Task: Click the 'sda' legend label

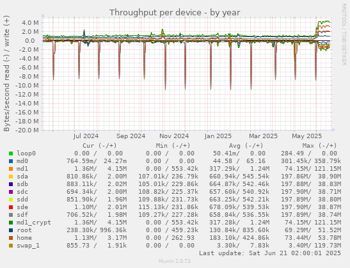Action: 22,177
